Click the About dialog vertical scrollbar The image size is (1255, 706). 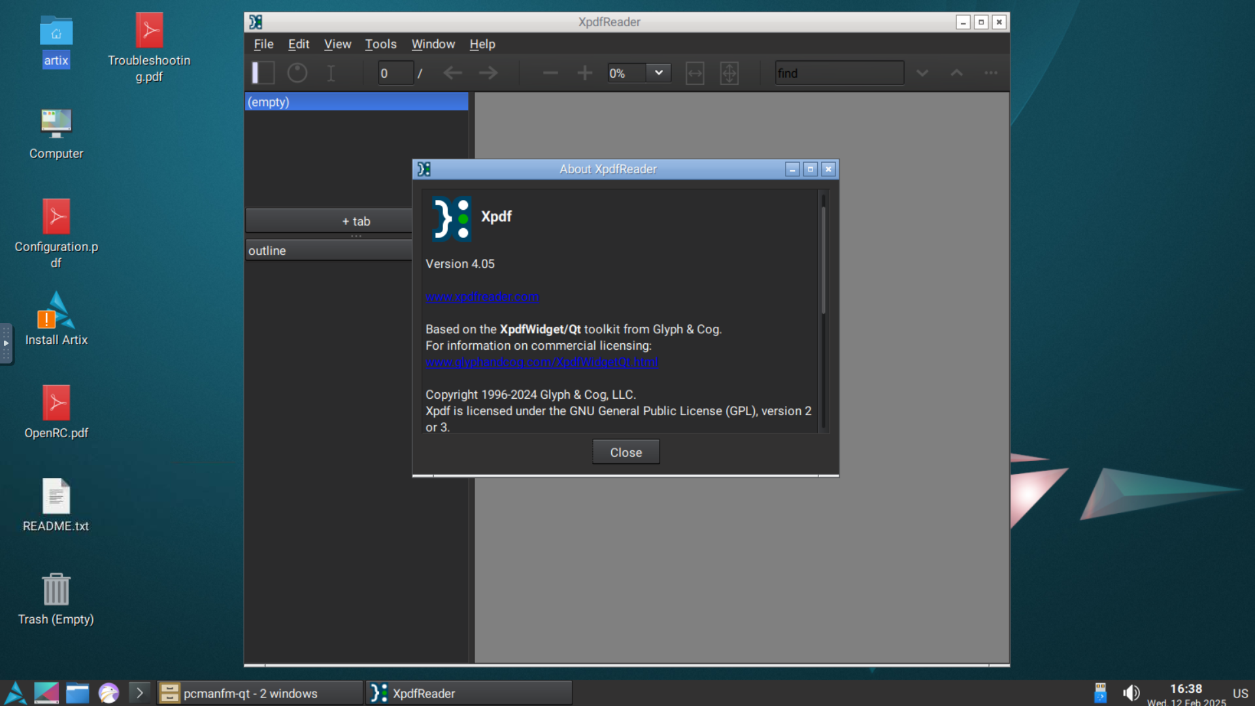click(824, 311)
